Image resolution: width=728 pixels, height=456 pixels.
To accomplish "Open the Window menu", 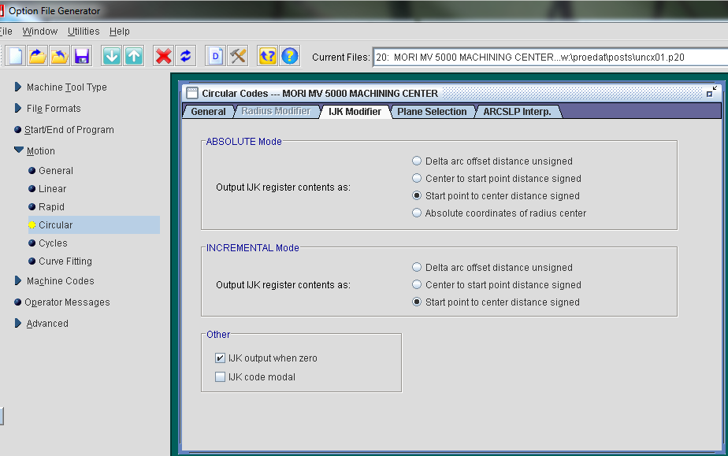I will (x=40, y=31).
